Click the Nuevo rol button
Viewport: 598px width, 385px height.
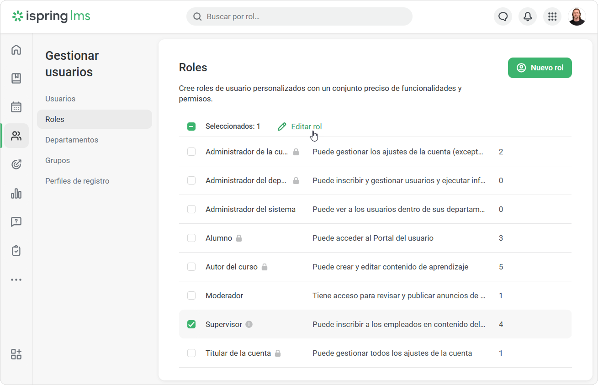pos(540,68)
